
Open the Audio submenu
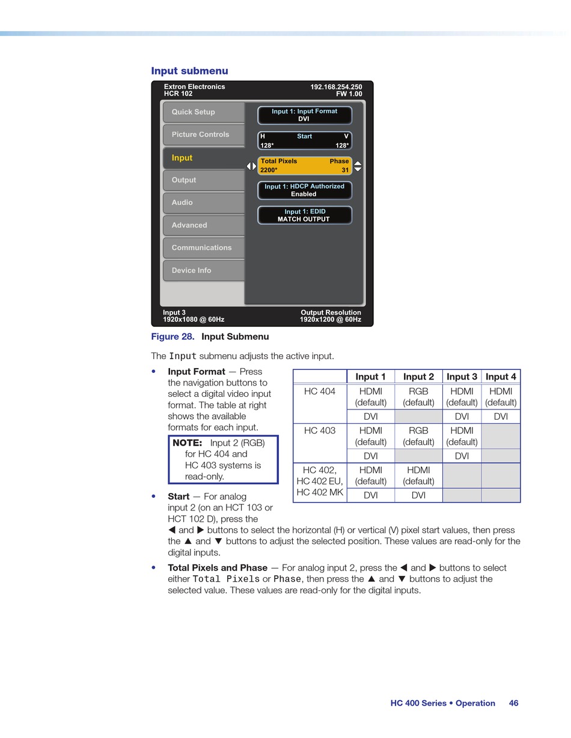(204, 203)
